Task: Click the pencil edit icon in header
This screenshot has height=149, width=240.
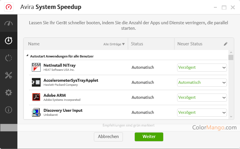Action: click(226, 44)
